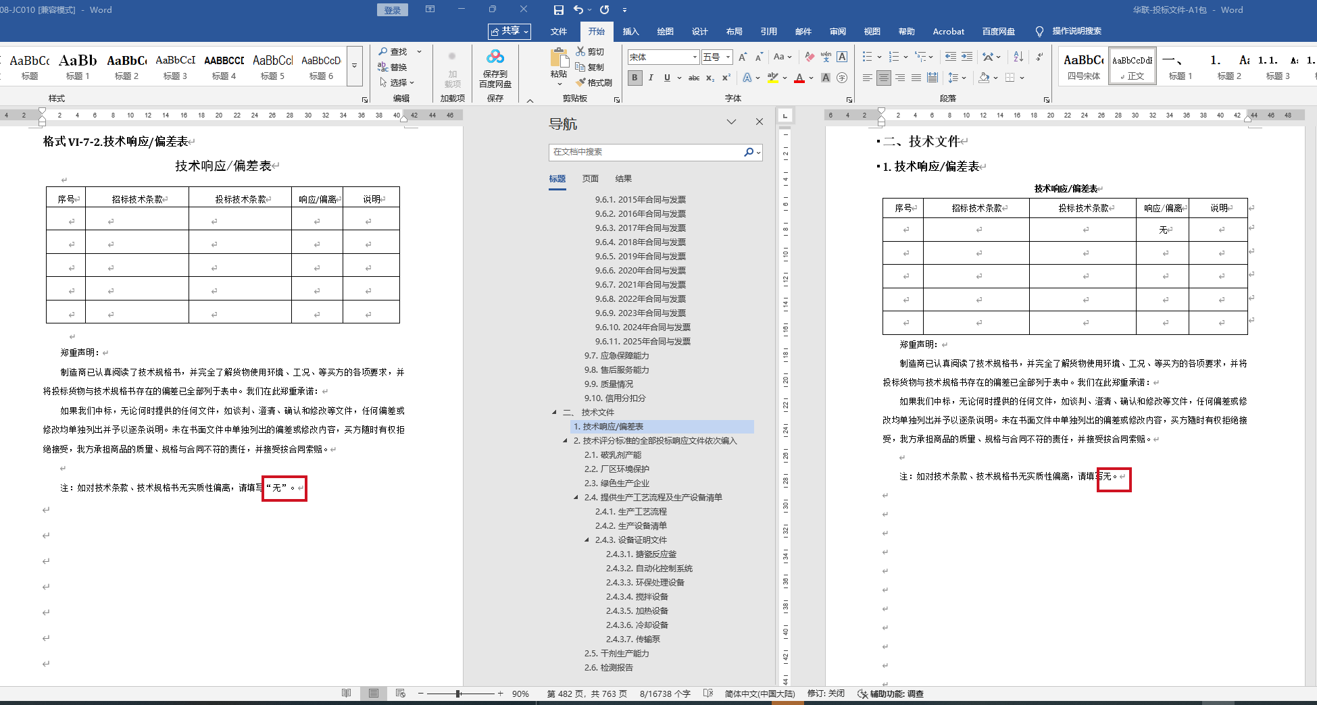The width and height of the screenshot is (1317, 705).
Task: Toggle Strikethrough formatting
Action: click(694, 78)
